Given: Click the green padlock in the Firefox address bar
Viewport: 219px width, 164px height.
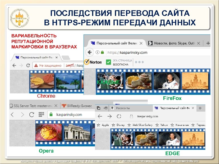Looking at the screenshot, I should [x=102, y=52].
